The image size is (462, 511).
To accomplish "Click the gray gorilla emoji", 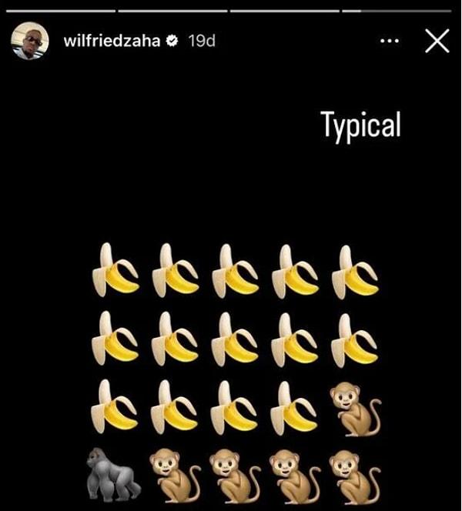I will point(113,475).
